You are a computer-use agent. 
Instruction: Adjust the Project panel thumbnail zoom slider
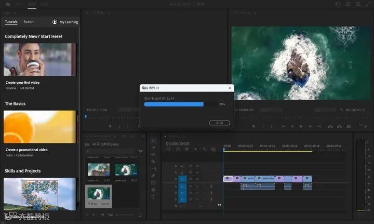[118, 215]
